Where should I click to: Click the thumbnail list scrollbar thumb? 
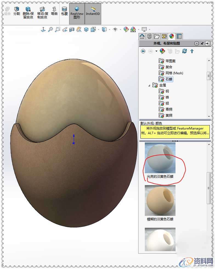[209, 188]
